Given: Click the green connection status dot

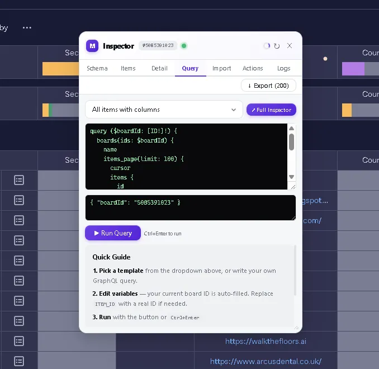Looking at the screenshot, I should coord(184,46).
